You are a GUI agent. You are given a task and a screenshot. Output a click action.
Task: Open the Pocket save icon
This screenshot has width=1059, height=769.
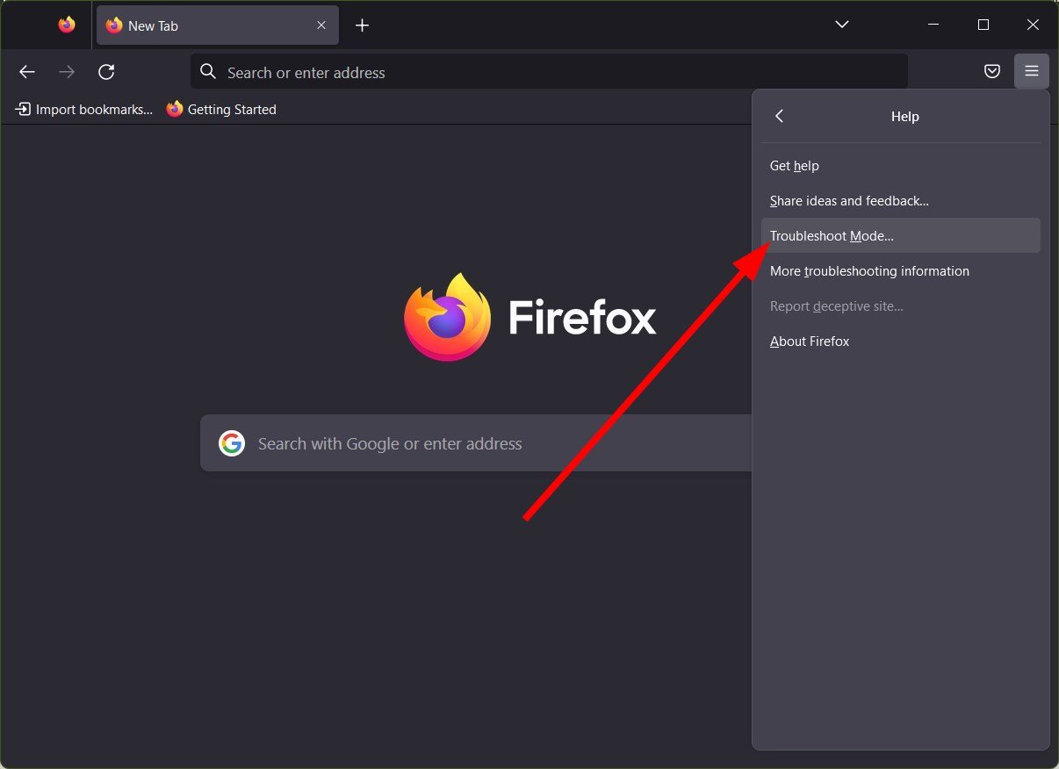coord(992,72)
